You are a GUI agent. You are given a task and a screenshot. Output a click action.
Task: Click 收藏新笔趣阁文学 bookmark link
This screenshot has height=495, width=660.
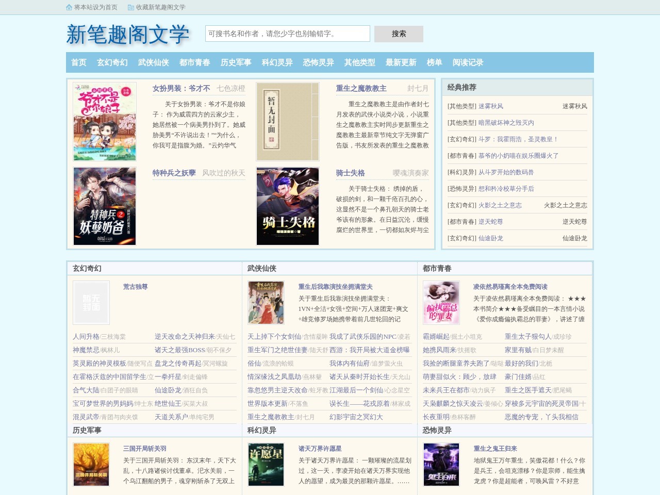click(161, 7)
